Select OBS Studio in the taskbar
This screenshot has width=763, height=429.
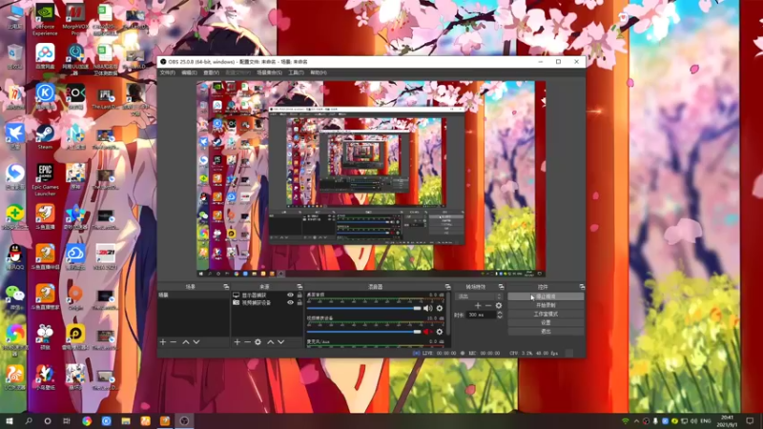tap(184, 420)
